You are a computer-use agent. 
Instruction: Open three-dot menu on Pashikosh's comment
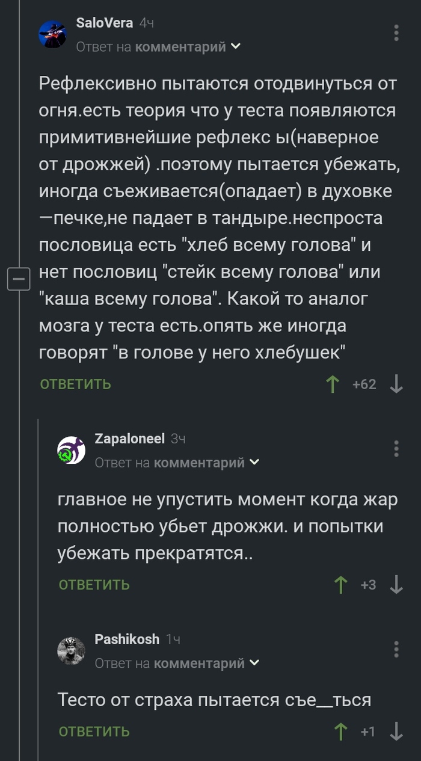click(396, 649)
